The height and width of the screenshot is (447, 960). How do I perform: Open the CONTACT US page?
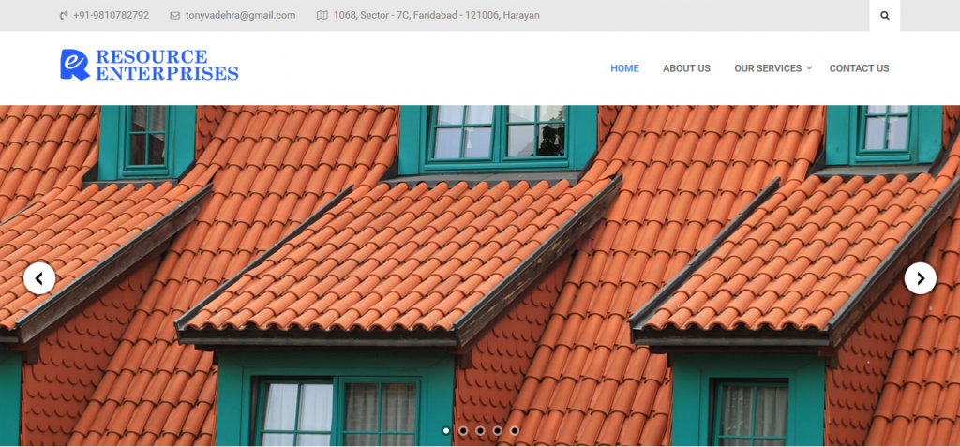pos(859,68)
